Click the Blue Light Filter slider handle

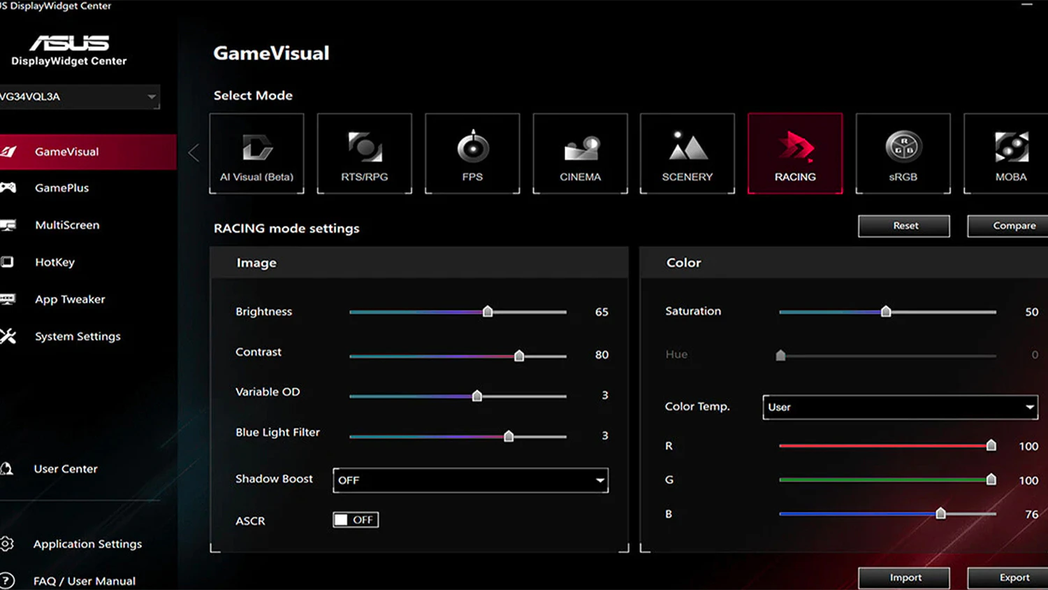coord(509,436)
